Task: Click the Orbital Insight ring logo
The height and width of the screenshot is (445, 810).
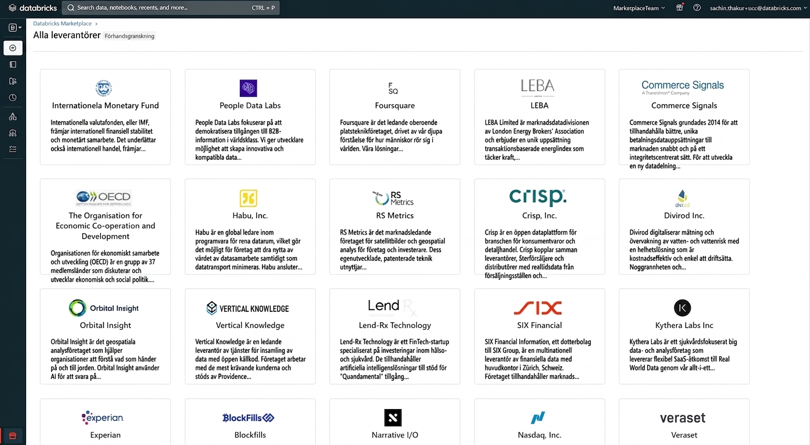Action: (104, 308)
